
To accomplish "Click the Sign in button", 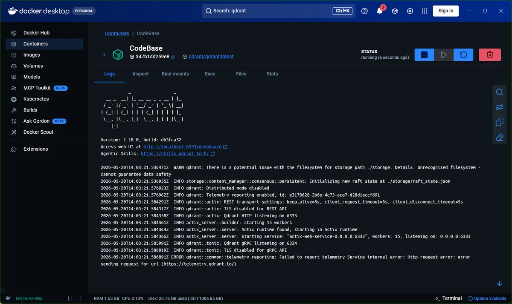I will click(x=446, y=11).
